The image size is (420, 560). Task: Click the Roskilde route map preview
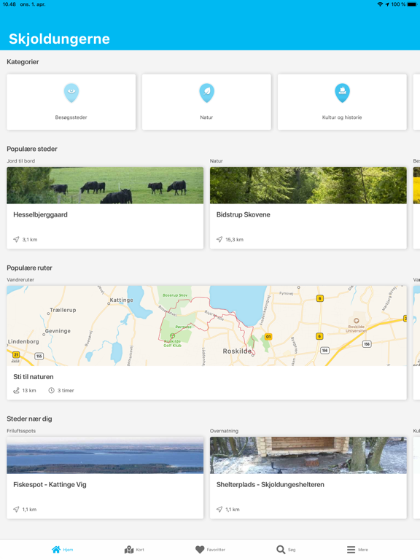(207, 326)
